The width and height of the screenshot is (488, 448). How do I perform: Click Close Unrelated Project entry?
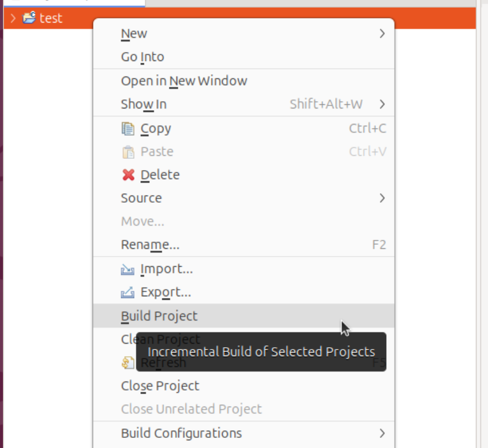191,409
